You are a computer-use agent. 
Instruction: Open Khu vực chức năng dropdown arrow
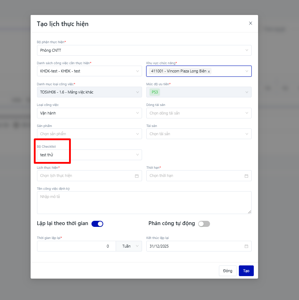pos(247,71)
